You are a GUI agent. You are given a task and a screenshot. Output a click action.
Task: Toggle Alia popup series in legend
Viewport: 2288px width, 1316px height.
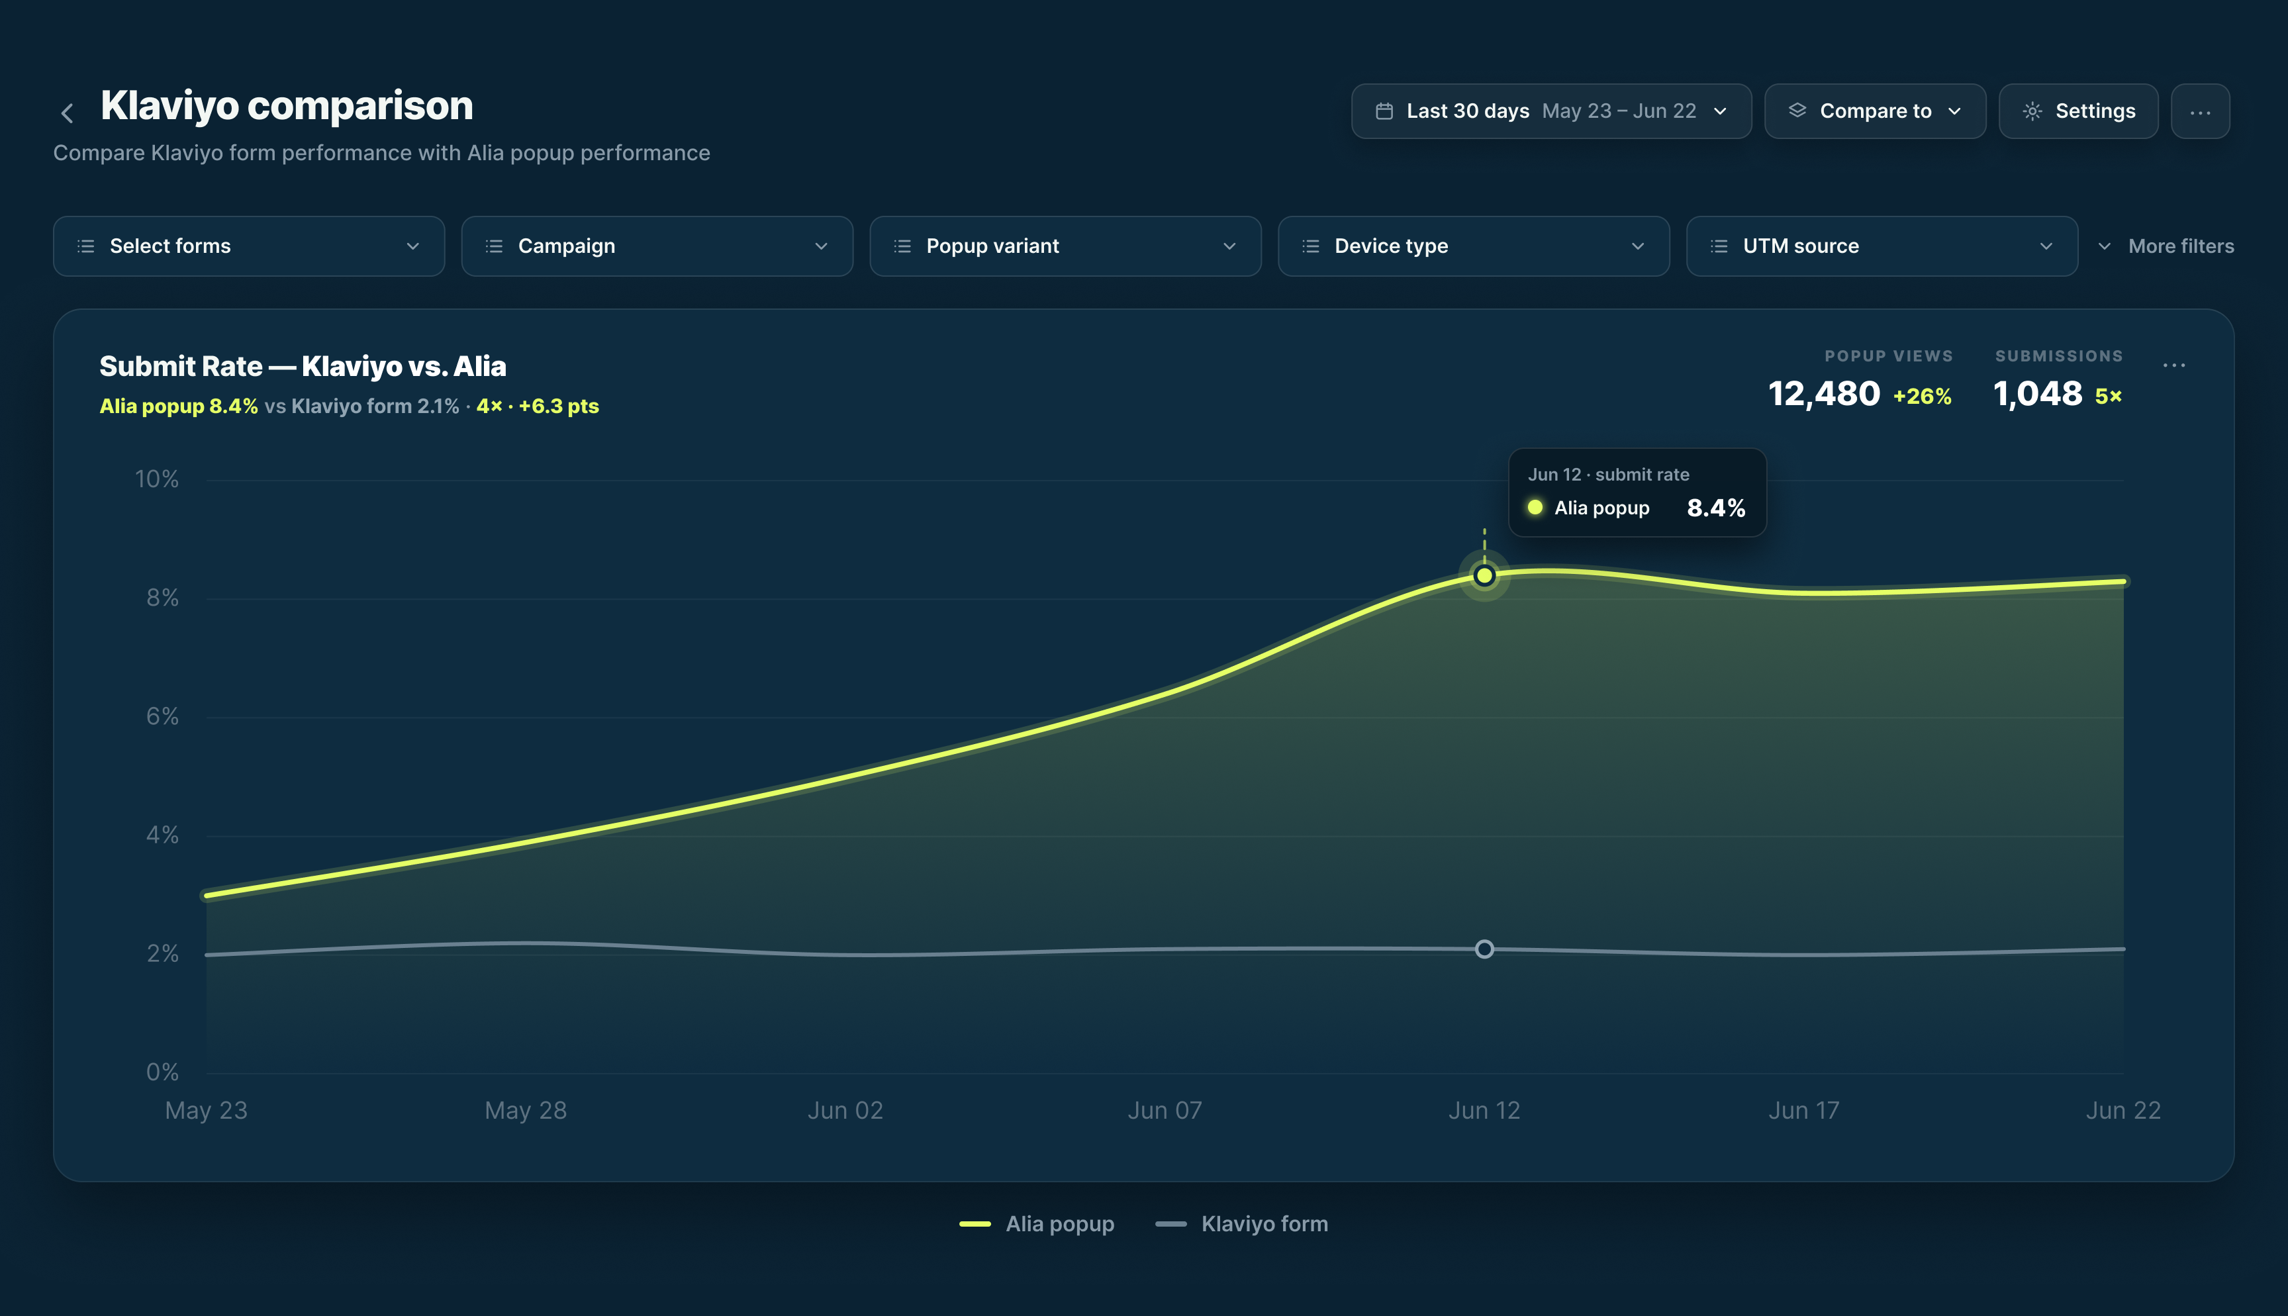(1037, 1224)
